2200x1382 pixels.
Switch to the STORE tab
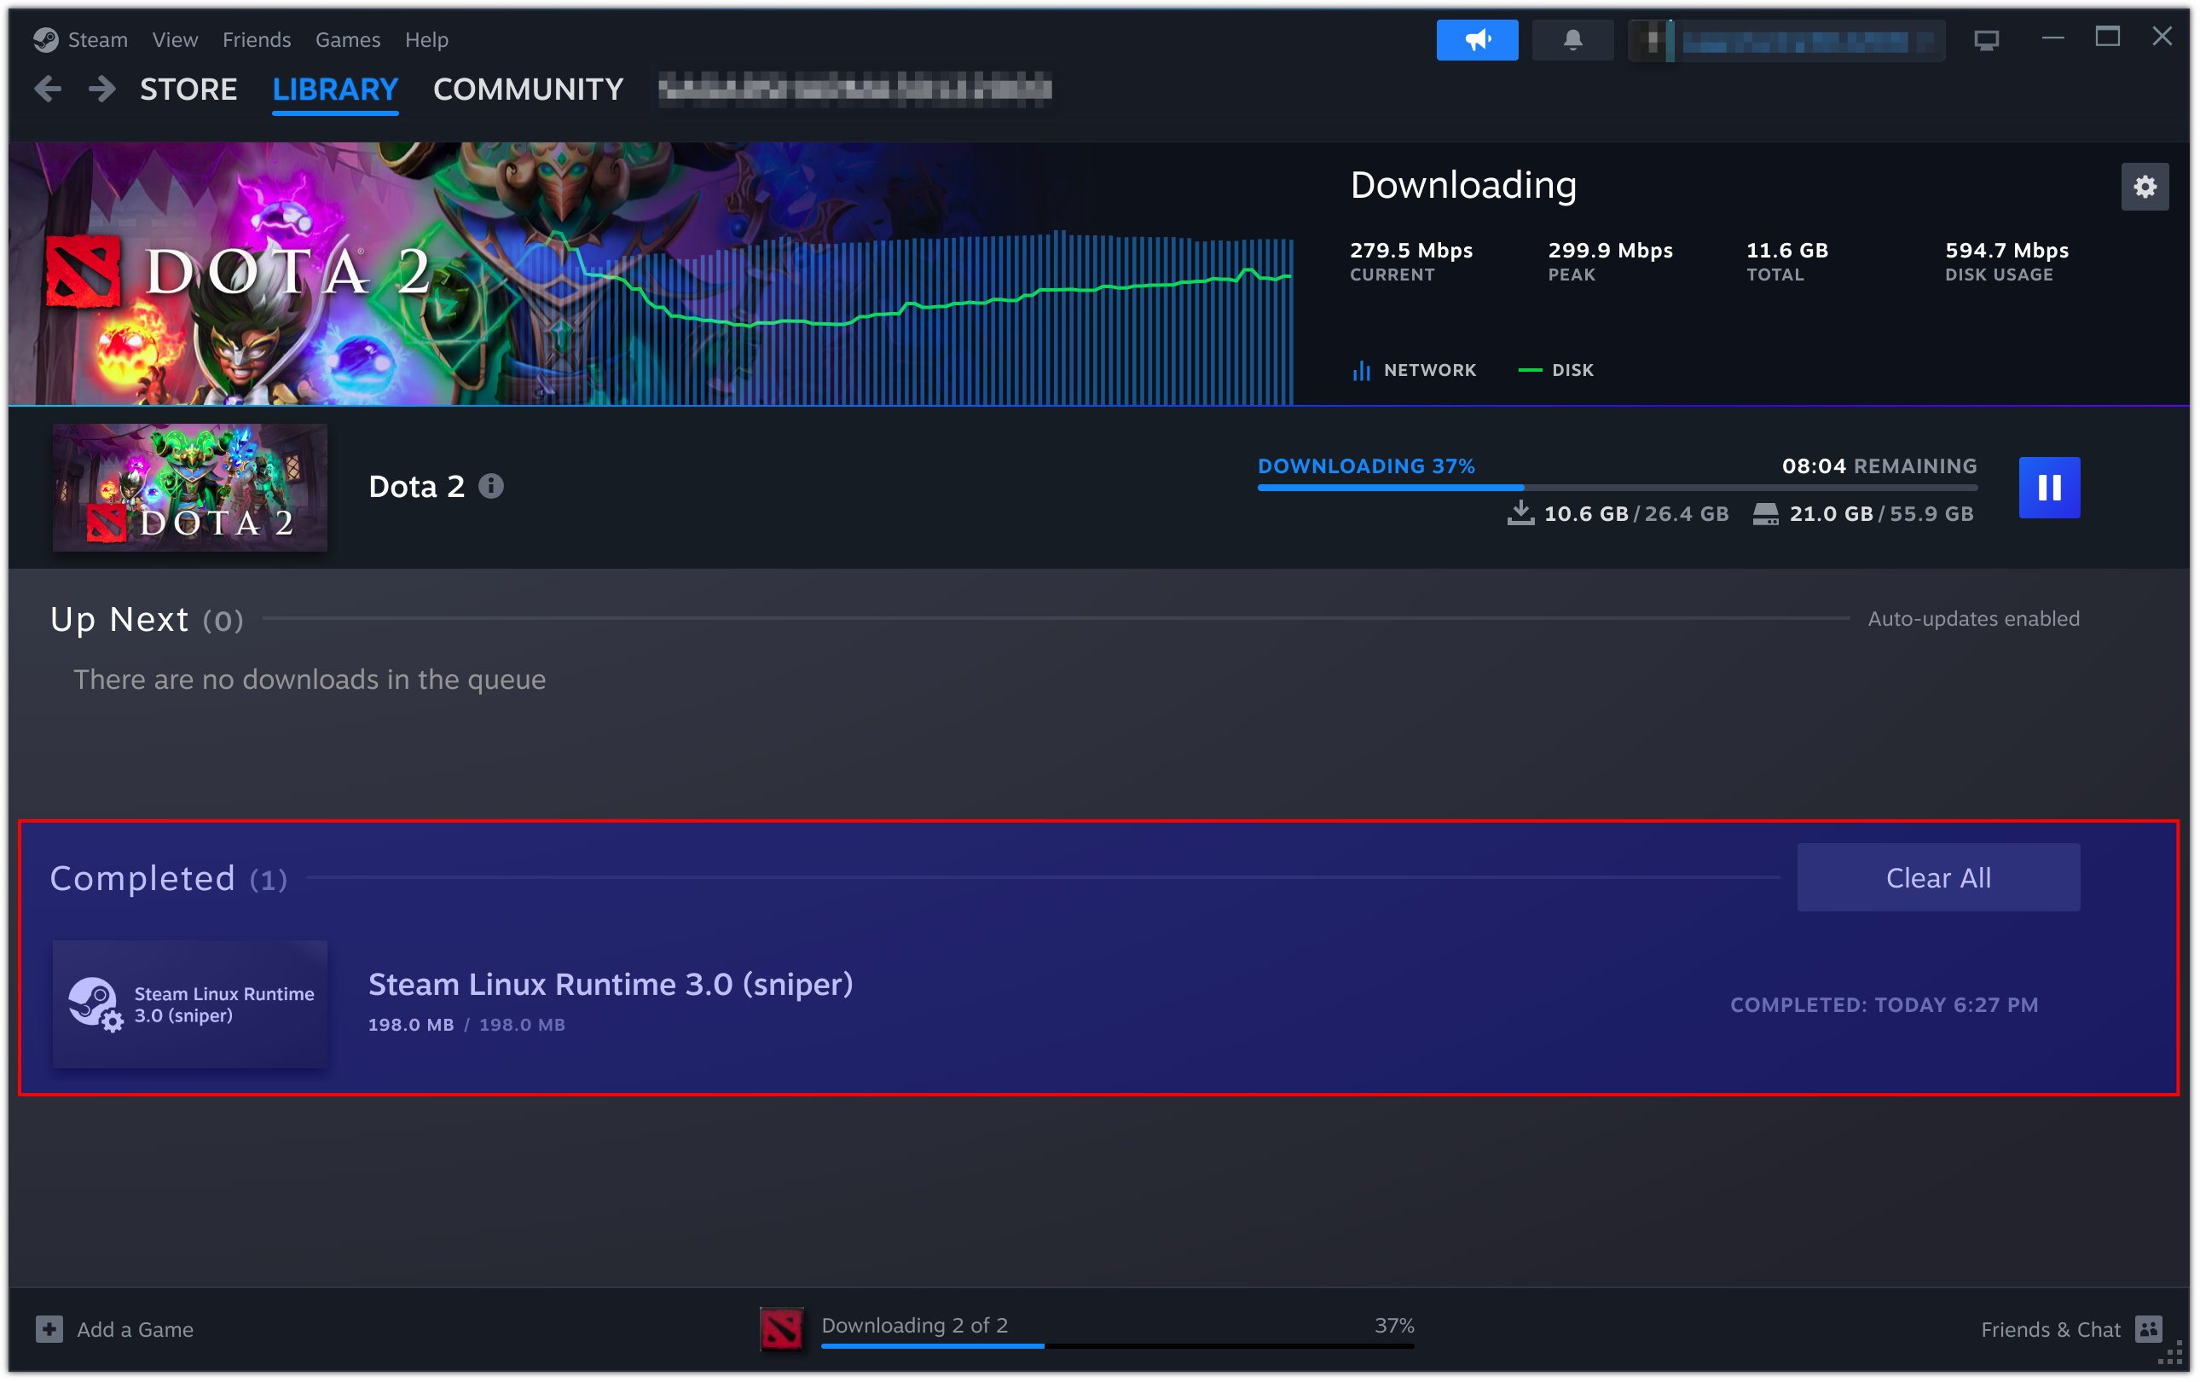[x=188, y=89]
